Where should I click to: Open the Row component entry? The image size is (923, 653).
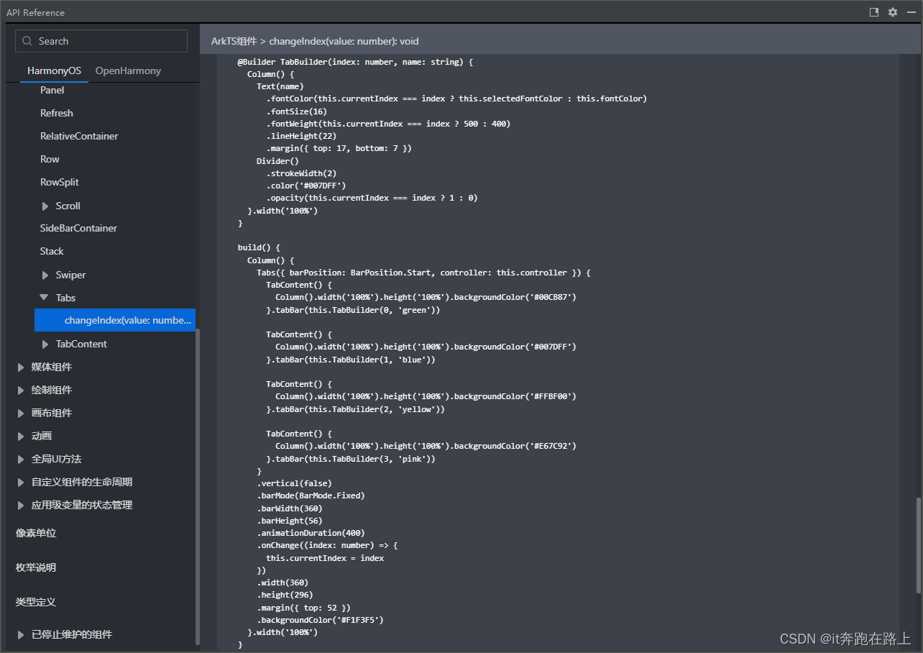[50, 159]
